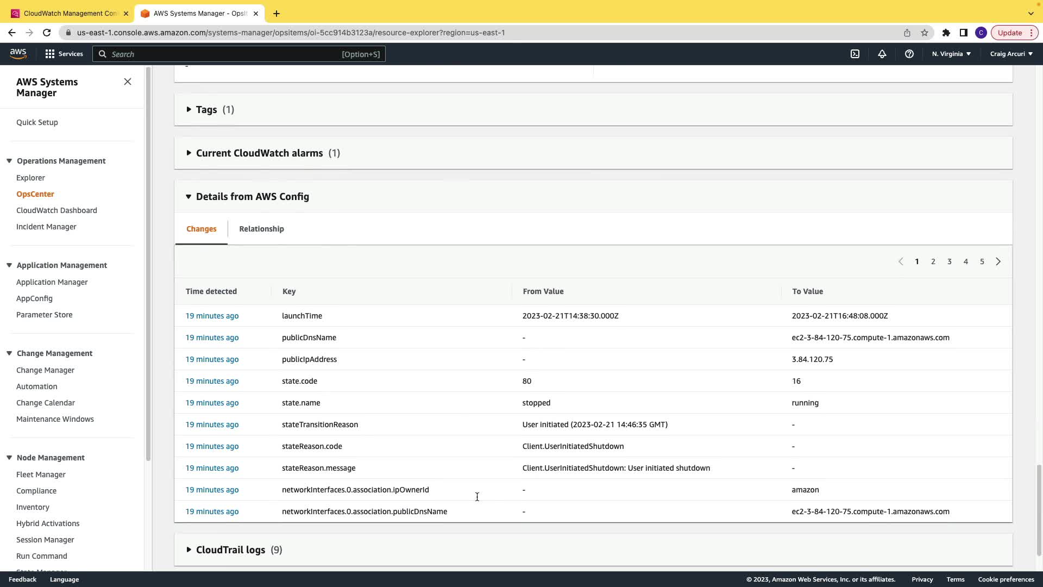Click the notifications bell icon
Image resolution: width=1043 pixels, height=587 pixels.
pos(882,54)
